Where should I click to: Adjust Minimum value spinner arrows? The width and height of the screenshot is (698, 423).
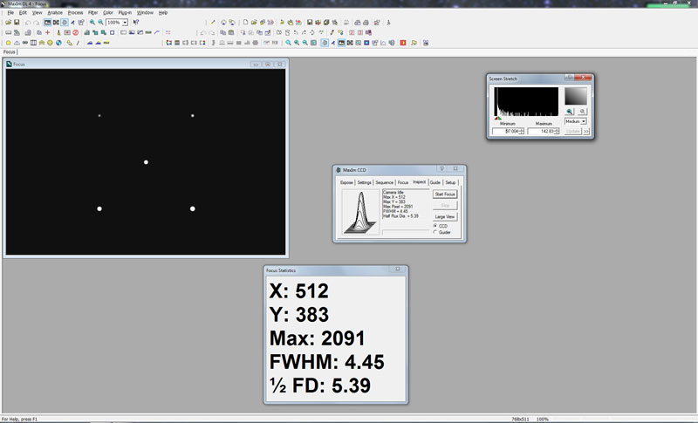point(523,132)
